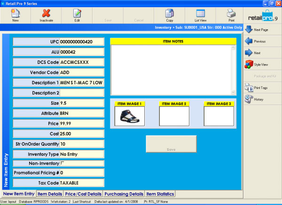This screenshot has width=282, height=205.
Task: Click the Next right arrow icon
Action: click(249, 53)
